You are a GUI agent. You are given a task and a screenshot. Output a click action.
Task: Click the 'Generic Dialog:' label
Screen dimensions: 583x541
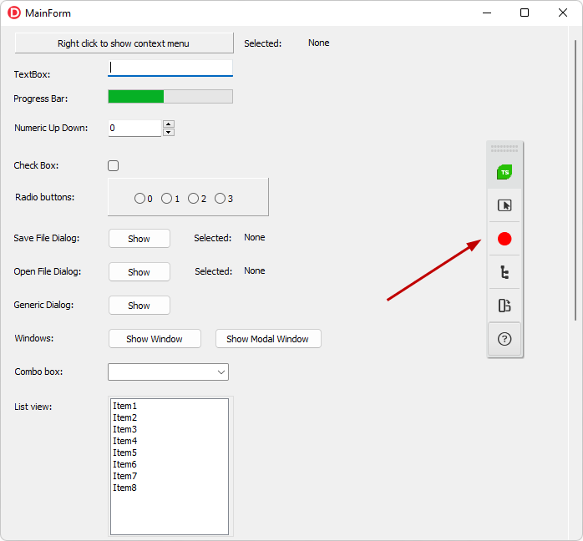[43, 305]
